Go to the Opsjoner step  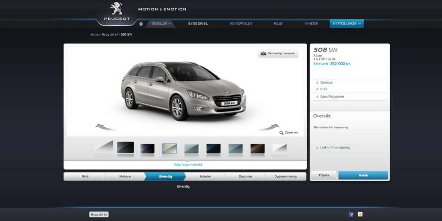pyautogui.click(x=245, y=176)
